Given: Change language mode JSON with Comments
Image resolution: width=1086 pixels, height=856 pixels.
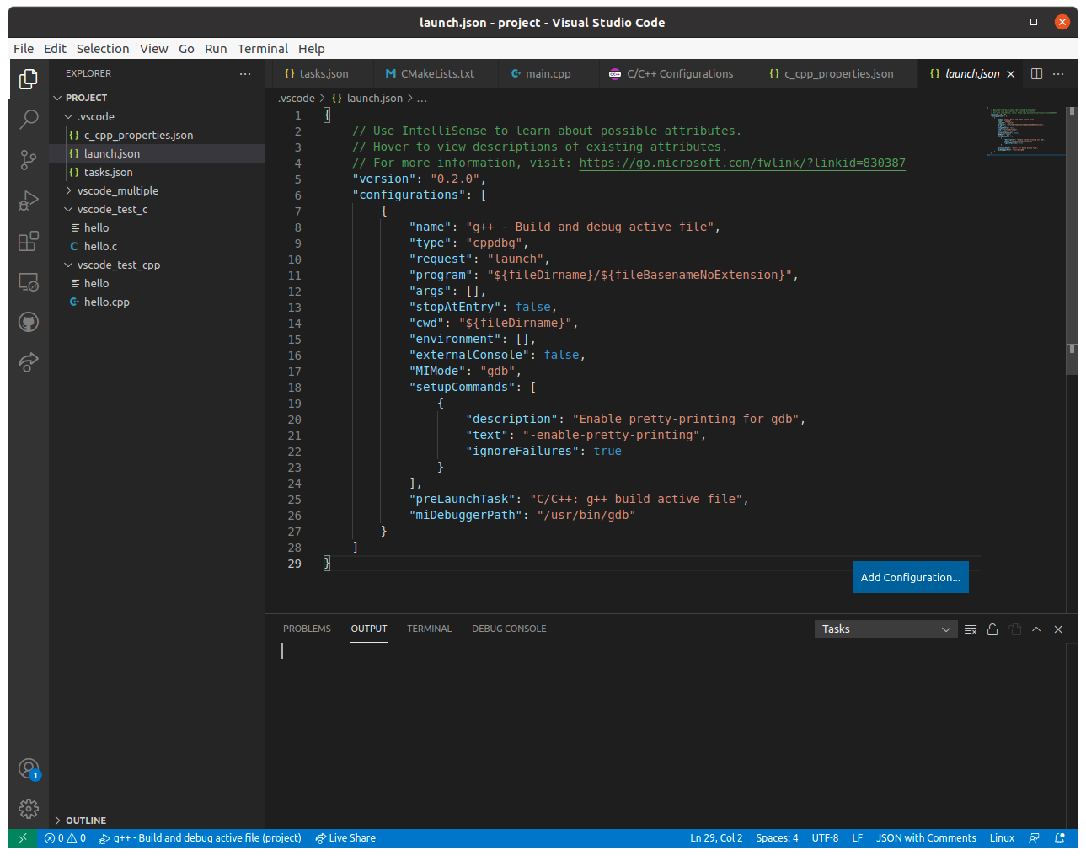Looking at the screenshot, I should coord(926,838).
